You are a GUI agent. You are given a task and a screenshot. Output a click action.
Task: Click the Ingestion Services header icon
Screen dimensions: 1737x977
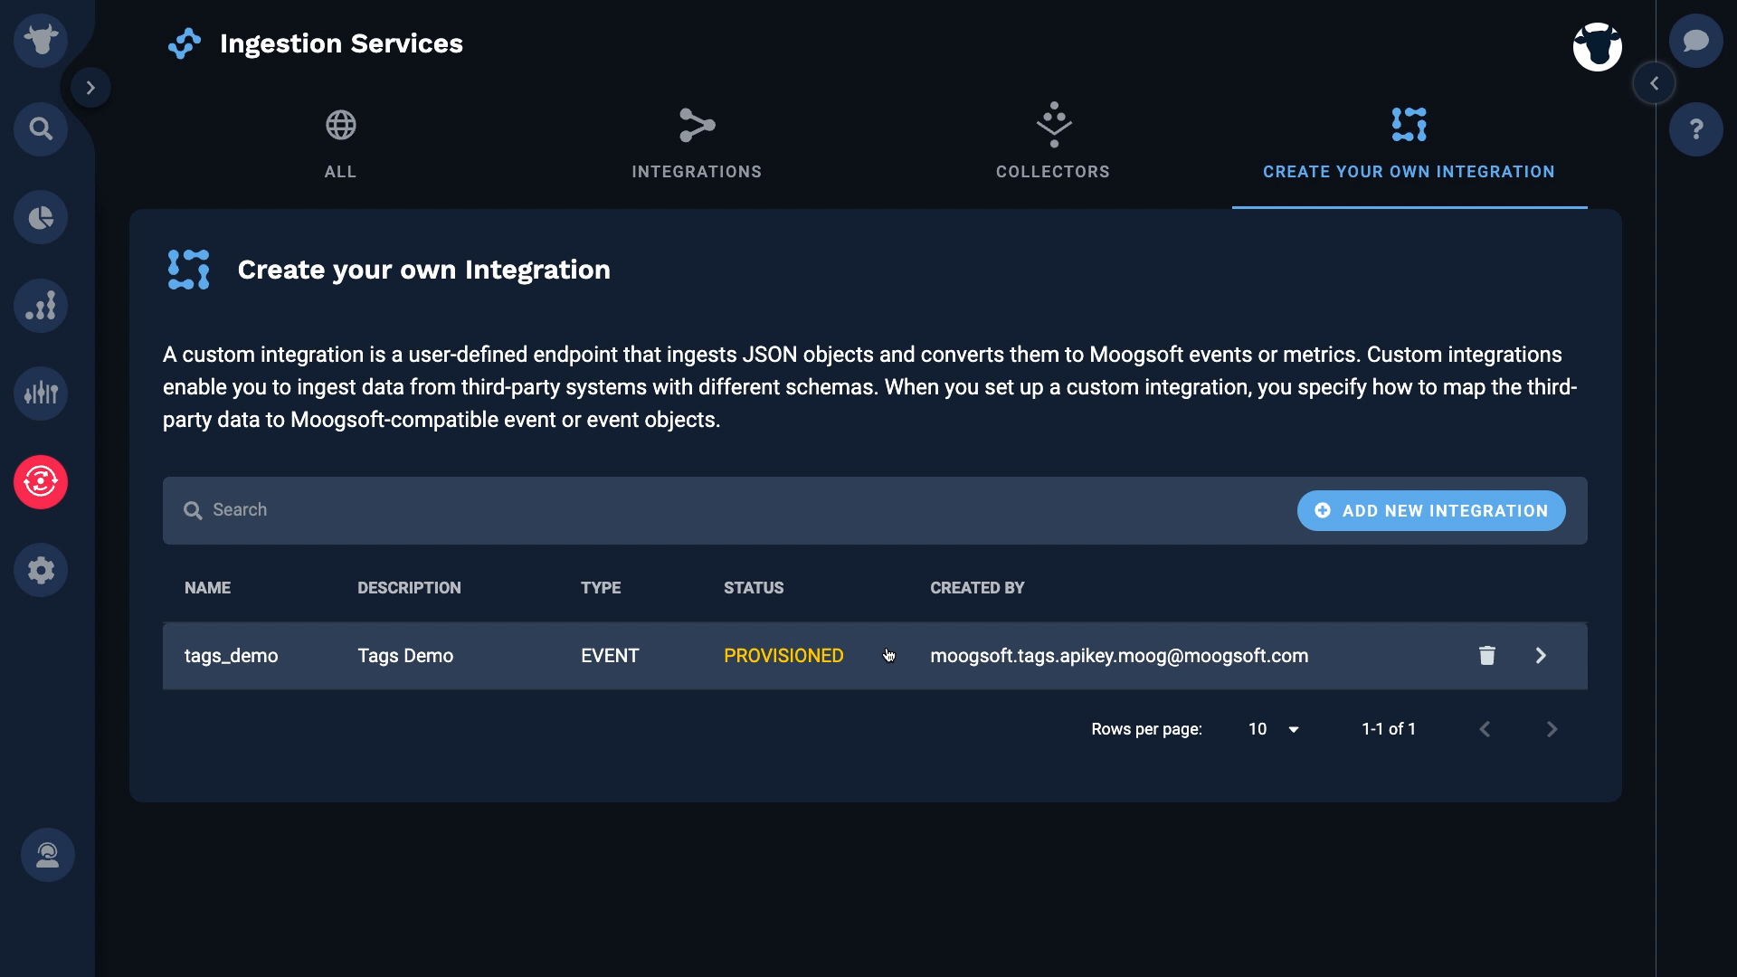point(185,43)
